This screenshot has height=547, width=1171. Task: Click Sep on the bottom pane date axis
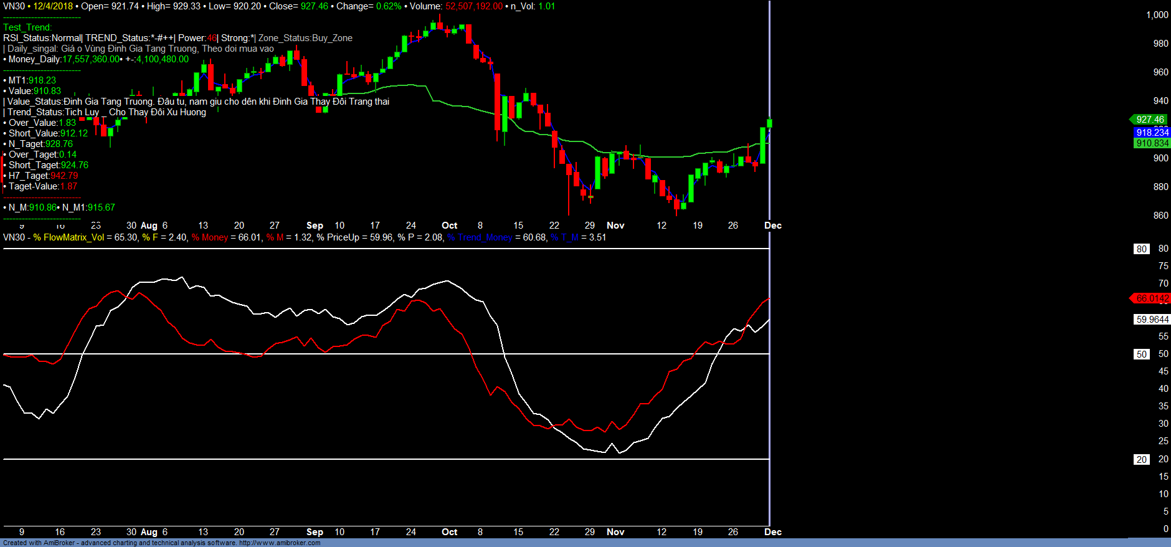coord(315,532)
